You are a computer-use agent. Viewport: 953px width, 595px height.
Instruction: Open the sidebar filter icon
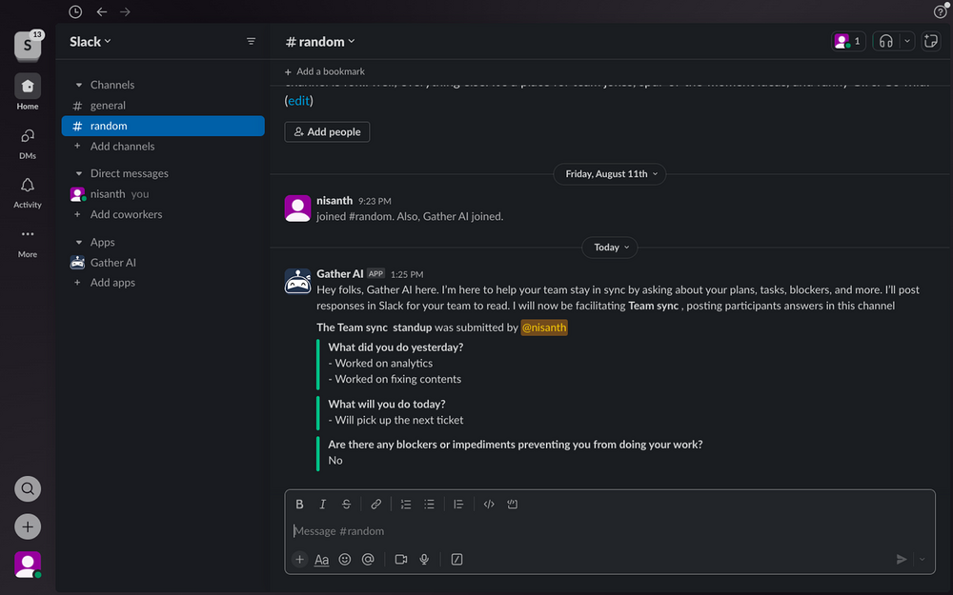pyautogui.click(x=251, y=41)
